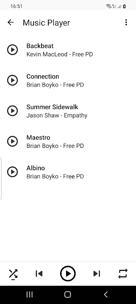This screenshot has height=304, width=136.
Task: Select the Backbeat song title
Action: (40, 46)
